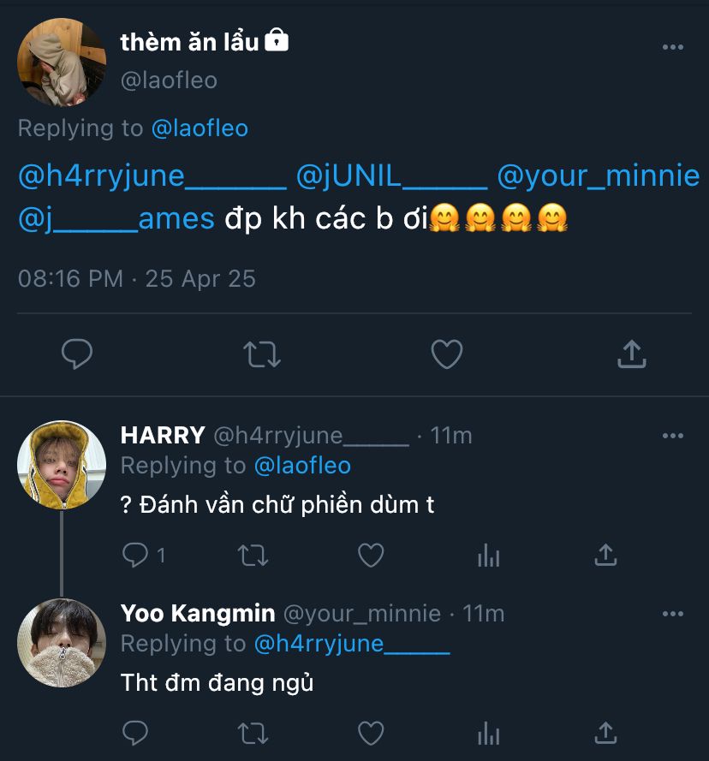Like the main tweet by laofleo
709x761 pixels.
(x=446, y=354)
